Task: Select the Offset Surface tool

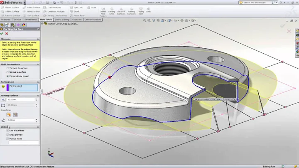Action: click(x=10, y=12)
